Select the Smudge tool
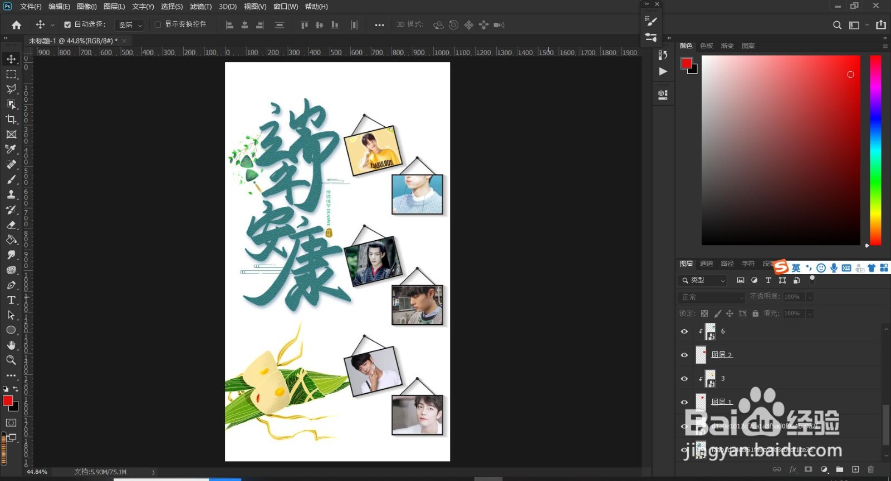The height and width of the screenshot is (481, 891). 11,255
